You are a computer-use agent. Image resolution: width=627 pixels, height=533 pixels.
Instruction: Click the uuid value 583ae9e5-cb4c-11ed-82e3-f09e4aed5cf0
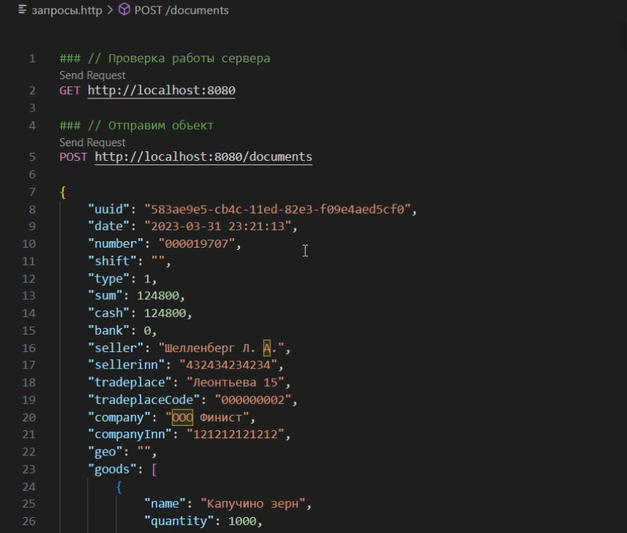(278, 209)
